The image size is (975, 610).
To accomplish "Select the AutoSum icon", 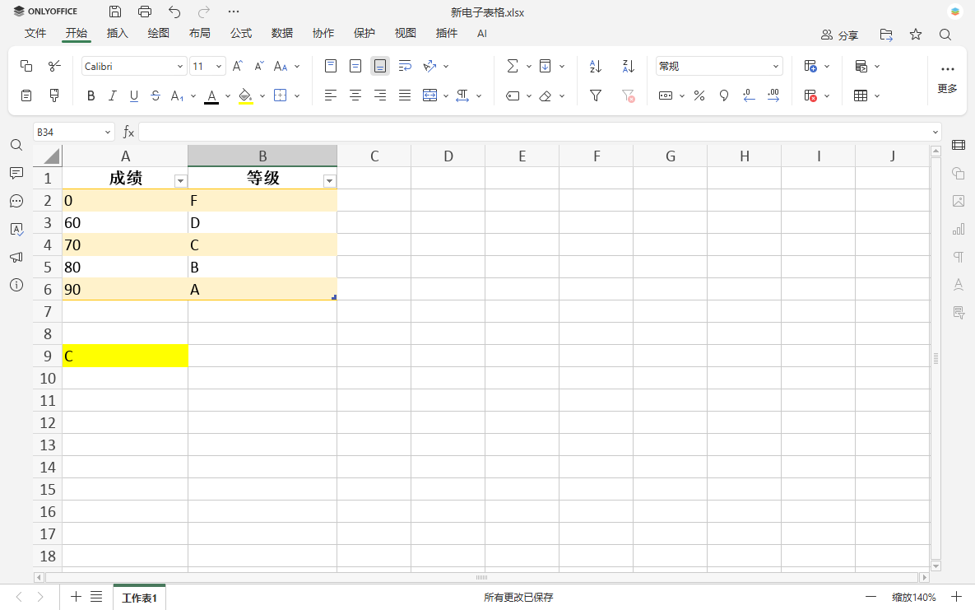I will 513,65.
